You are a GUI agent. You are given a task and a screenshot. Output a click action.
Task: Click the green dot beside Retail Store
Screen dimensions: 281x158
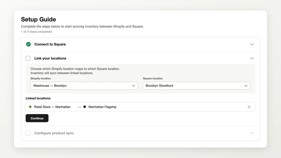(x=30, y=107)
